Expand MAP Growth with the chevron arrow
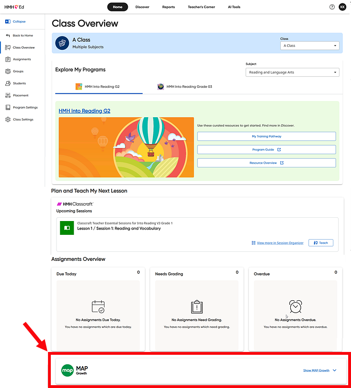 (x=335, y=370)
